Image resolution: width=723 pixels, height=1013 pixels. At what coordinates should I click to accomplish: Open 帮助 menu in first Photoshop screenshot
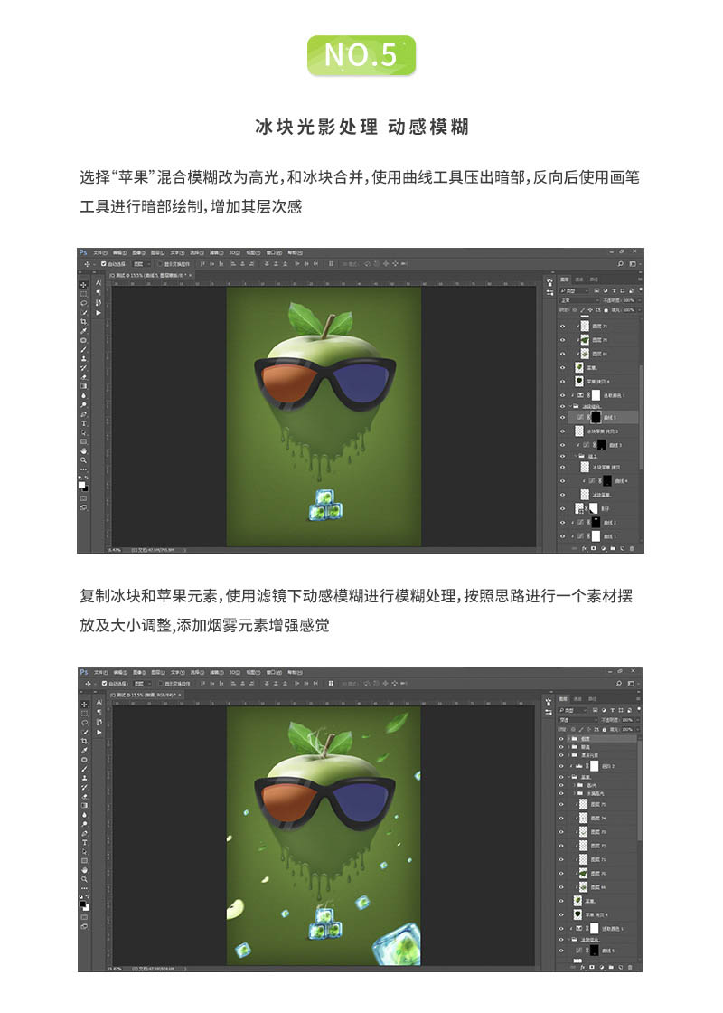(x=295, y=252)
